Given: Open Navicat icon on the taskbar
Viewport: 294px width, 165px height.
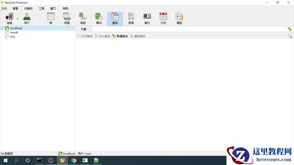Looking at the screenshot, I should click(x=62, y=160).
